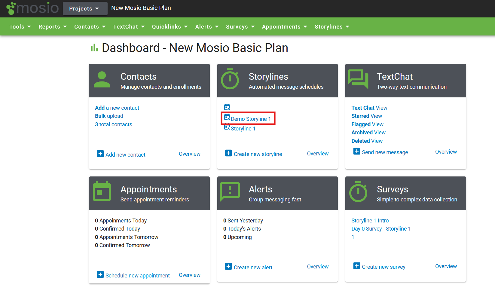Expand the Surveys menu in navbar
This screenshot has width=495, height=300.
(x=240, y=27)
